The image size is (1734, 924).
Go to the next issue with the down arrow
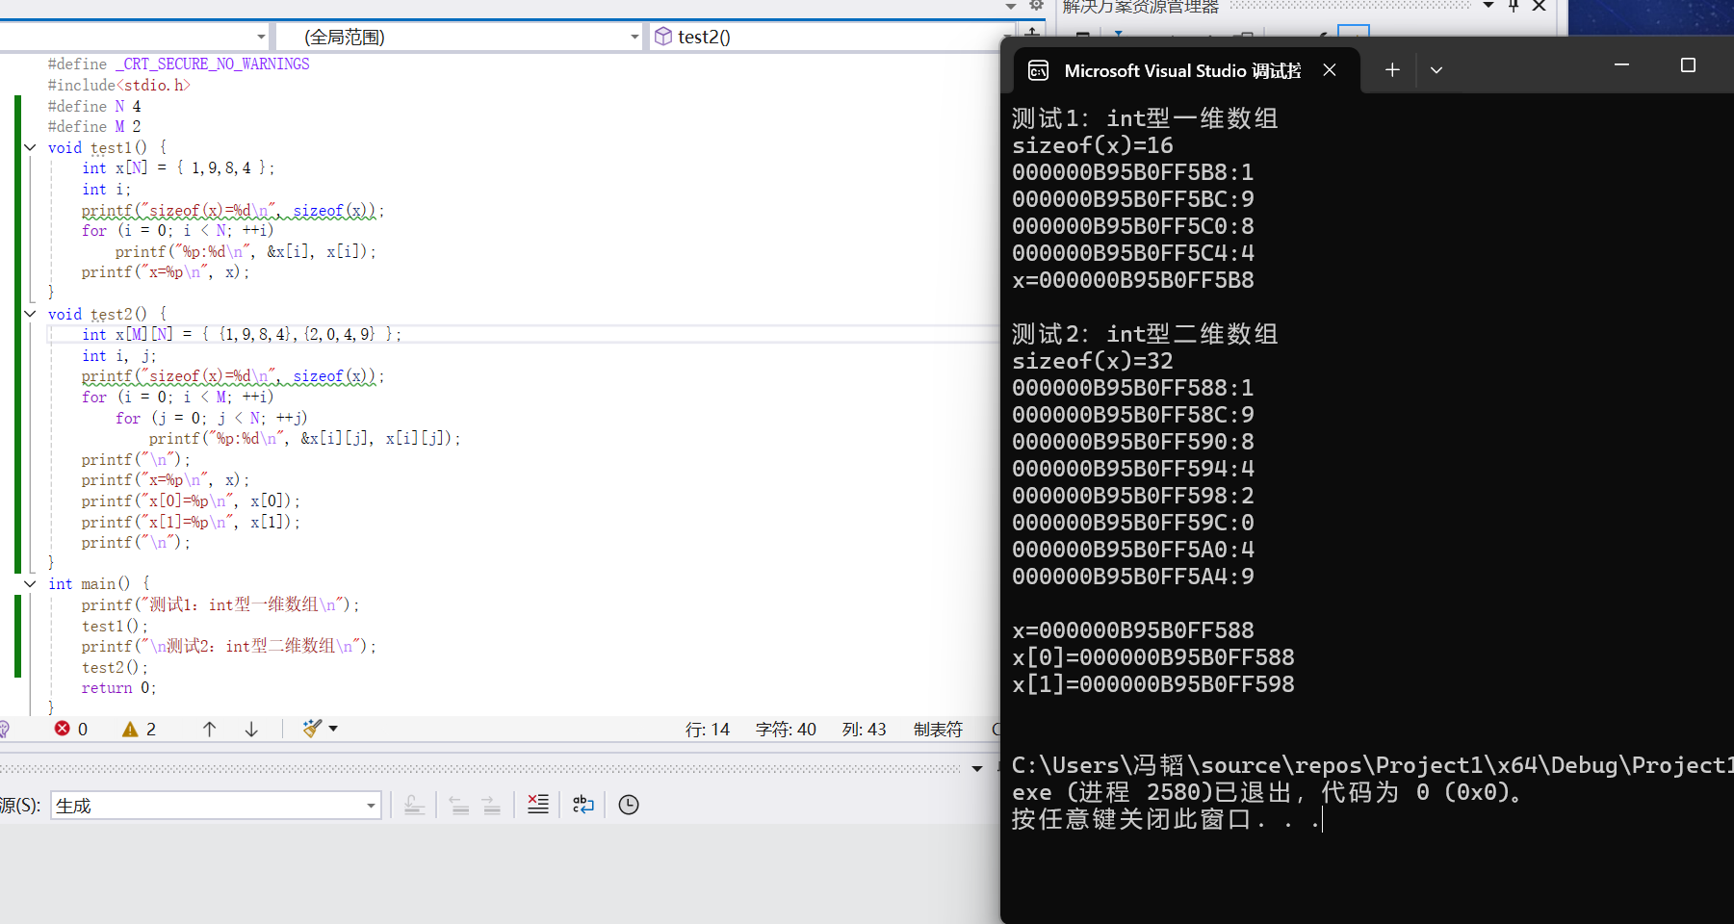coord(251,729)
